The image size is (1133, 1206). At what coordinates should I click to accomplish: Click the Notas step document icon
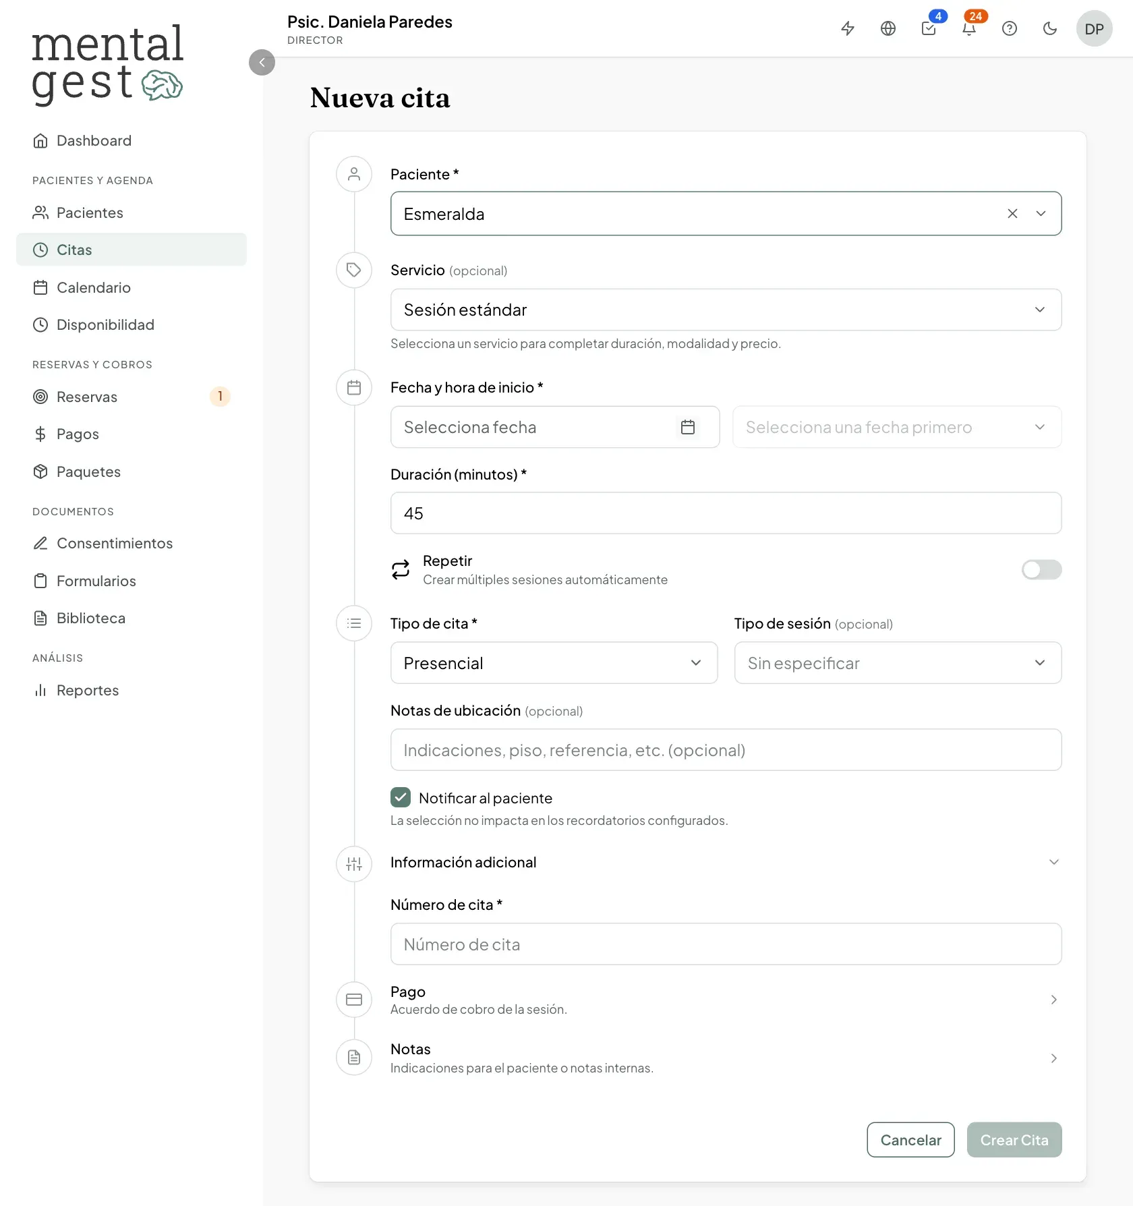pos(354,1058)
